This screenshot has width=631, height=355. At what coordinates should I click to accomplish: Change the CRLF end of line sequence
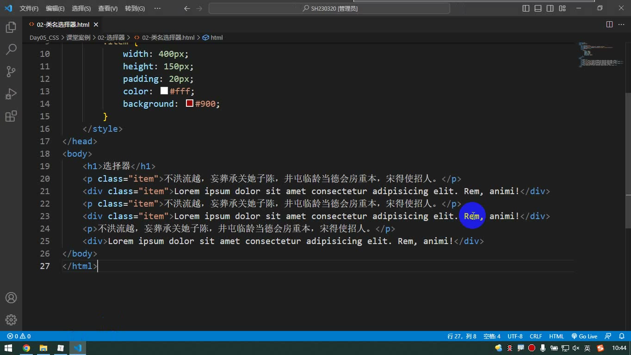pyautogui.click(x=536, y=337)
